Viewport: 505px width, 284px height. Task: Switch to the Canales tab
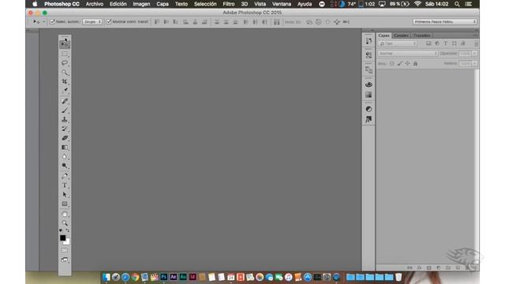pos(401,35)
